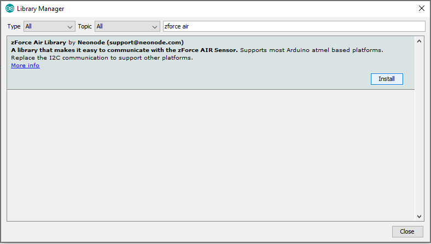
Task: Install the zForce Air Library
Action: point(387,79)
